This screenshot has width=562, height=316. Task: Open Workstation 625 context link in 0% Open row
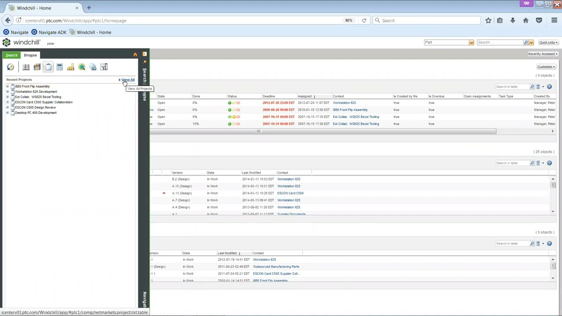point(344,103)
